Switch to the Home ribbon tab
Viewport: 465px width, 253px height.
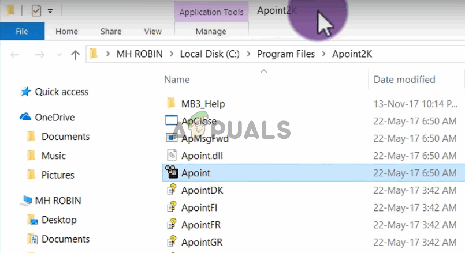[67, 31]
